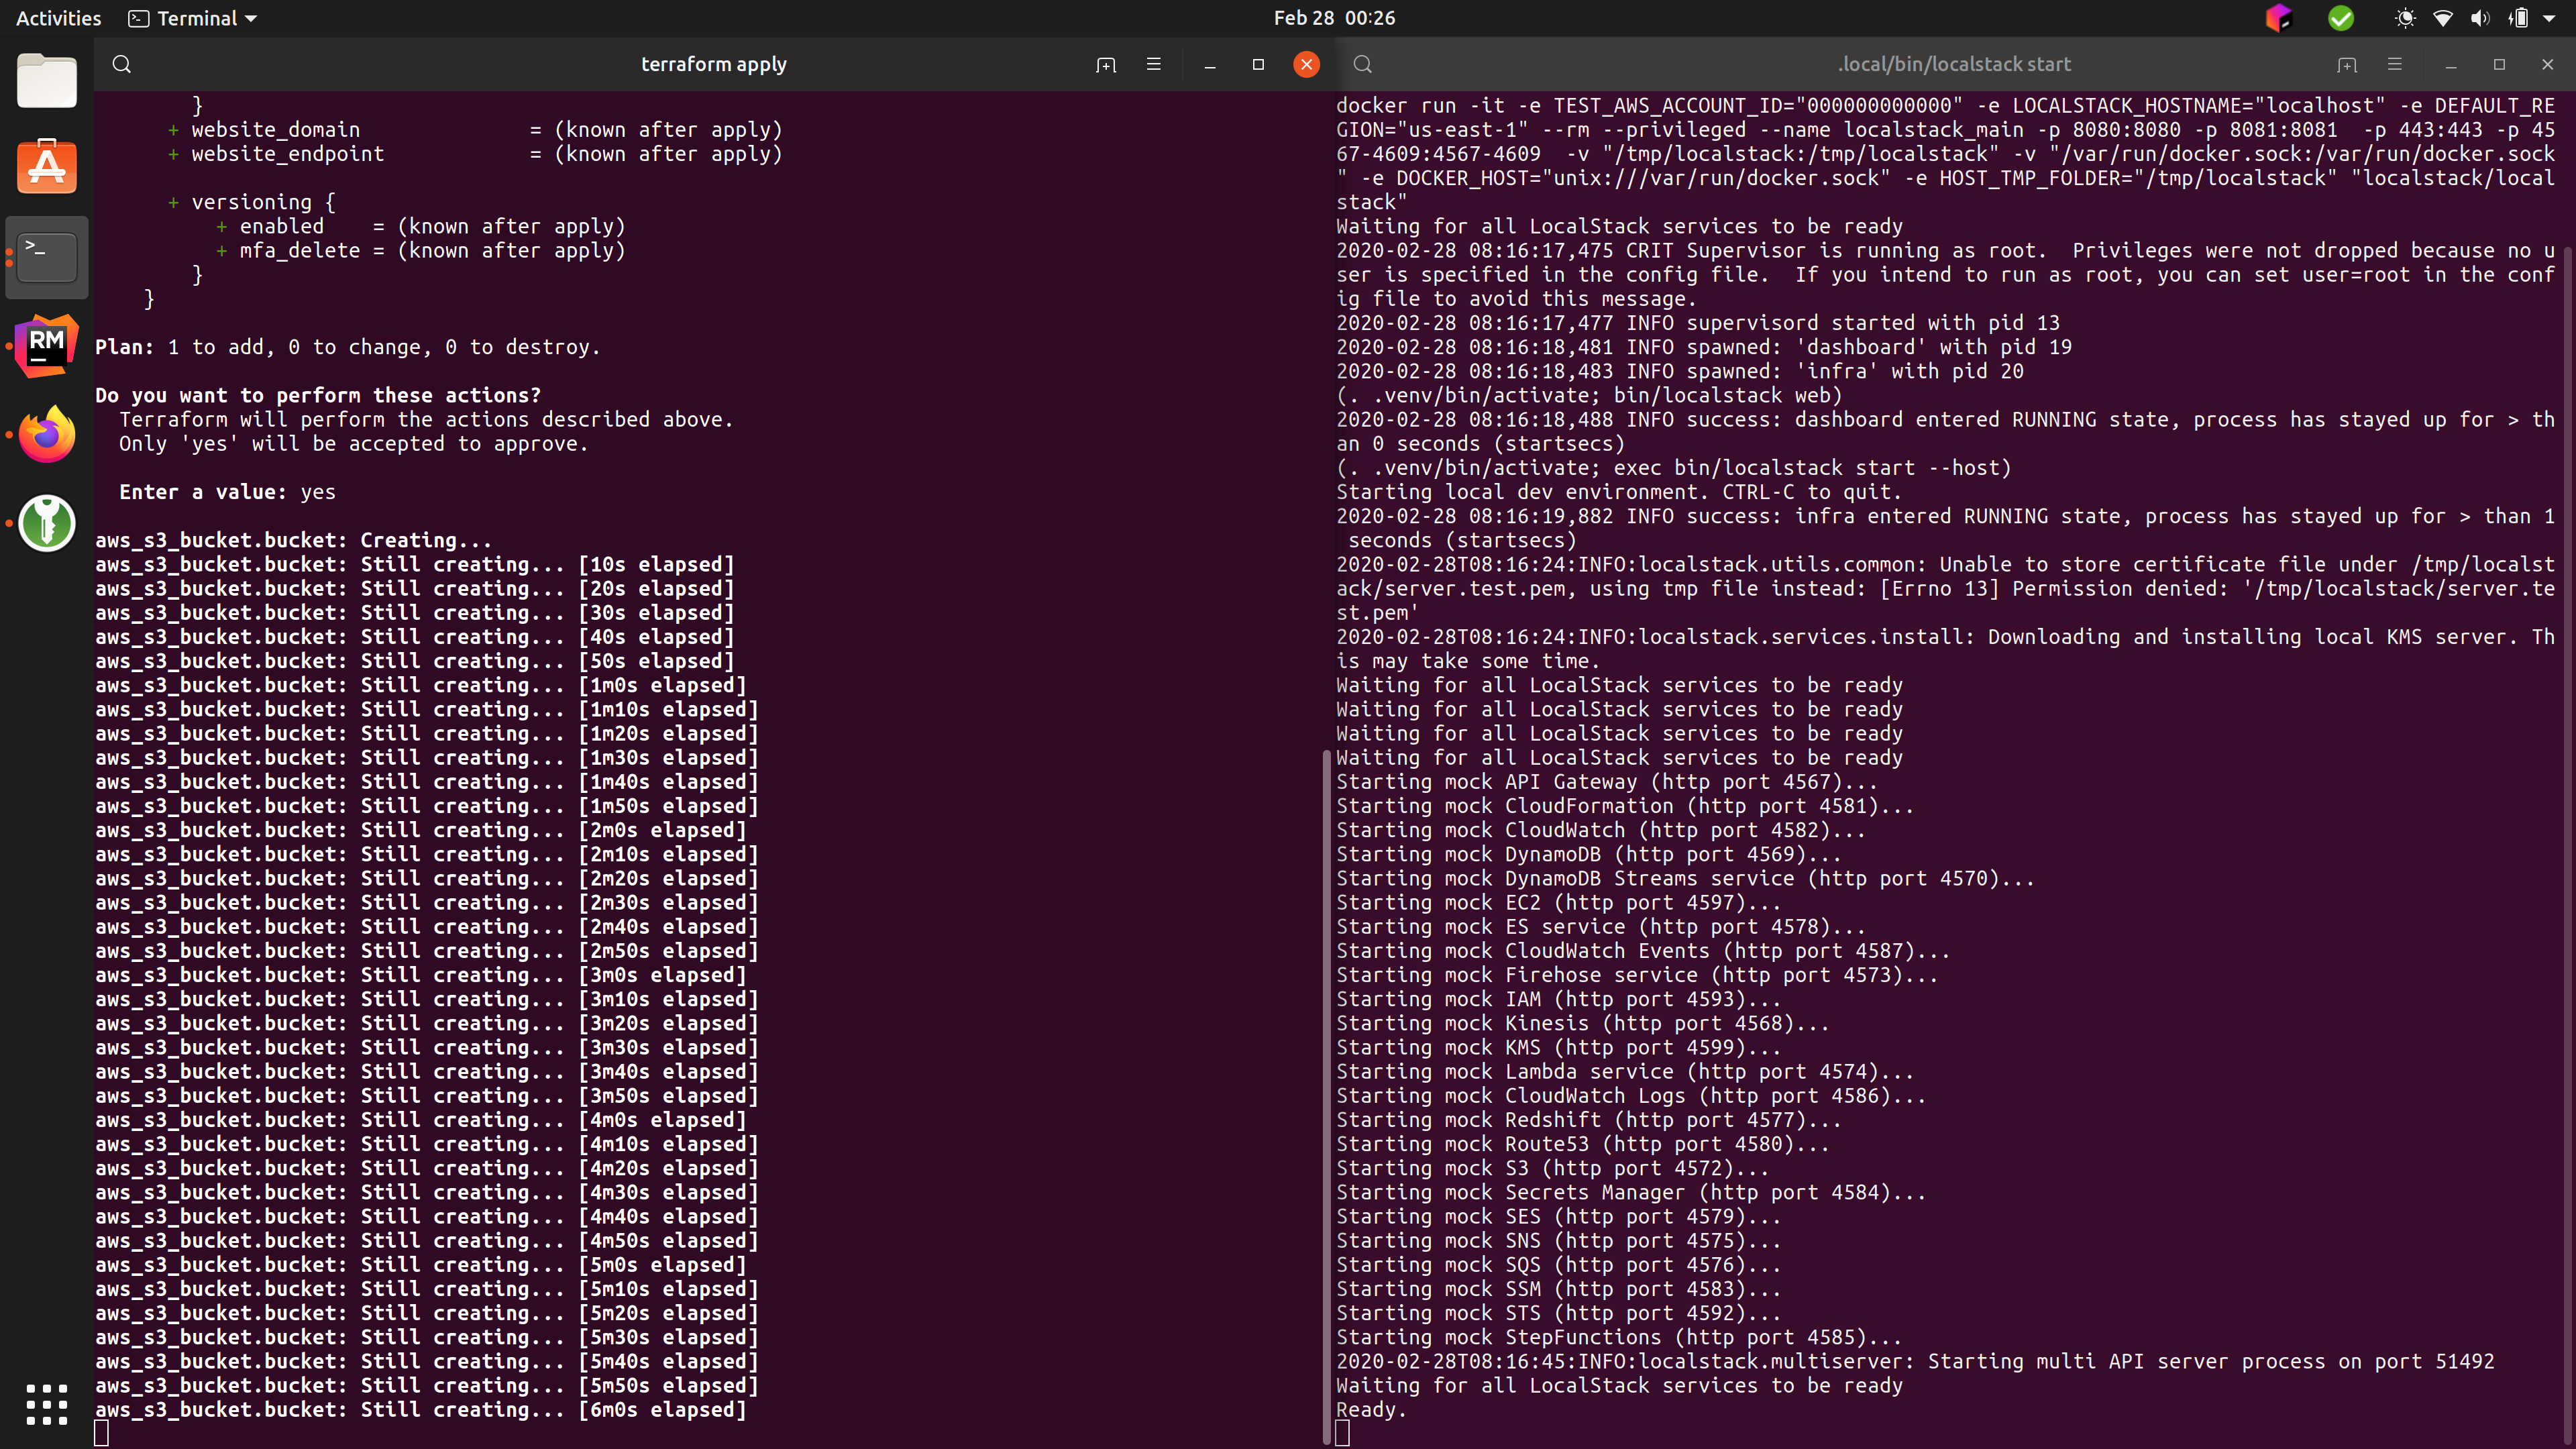
Task: Open the terraform apply terminal menu
Action: point(1153,64)
